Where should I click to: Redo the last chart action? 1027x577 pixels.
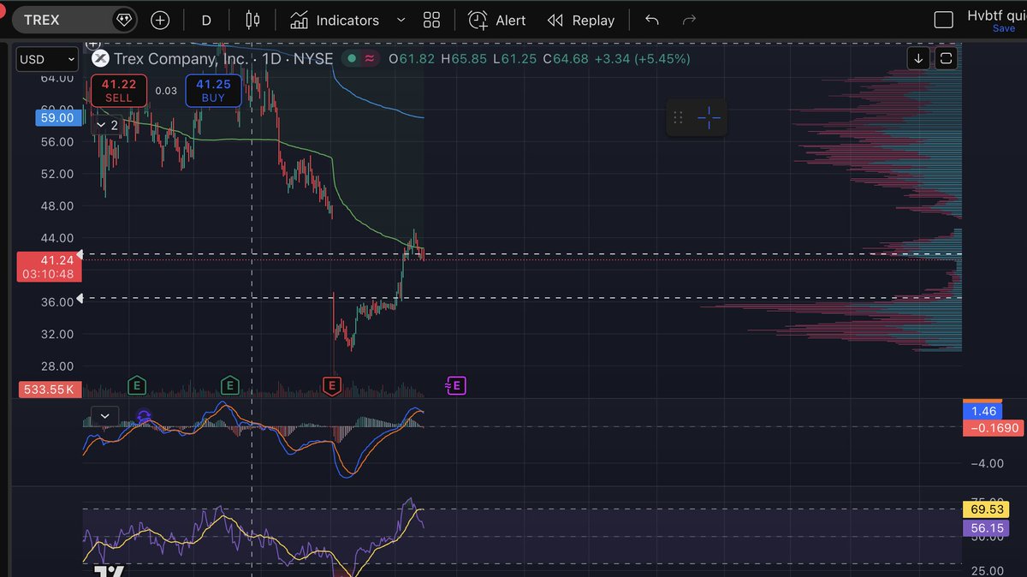(689, 20)
